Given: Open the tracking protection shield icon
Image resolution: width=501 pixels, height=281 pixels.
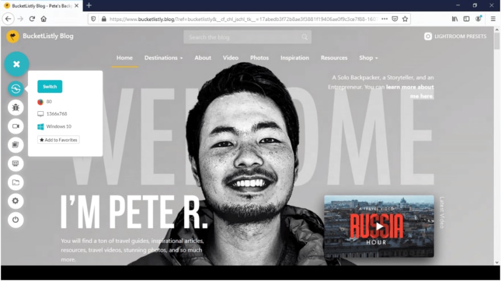Looking at the screenshot, I should pyautogui.click(x=93, y=19).
